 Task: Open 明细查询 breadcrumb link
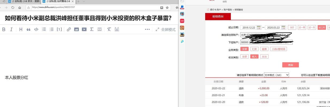tap(239, 10)
